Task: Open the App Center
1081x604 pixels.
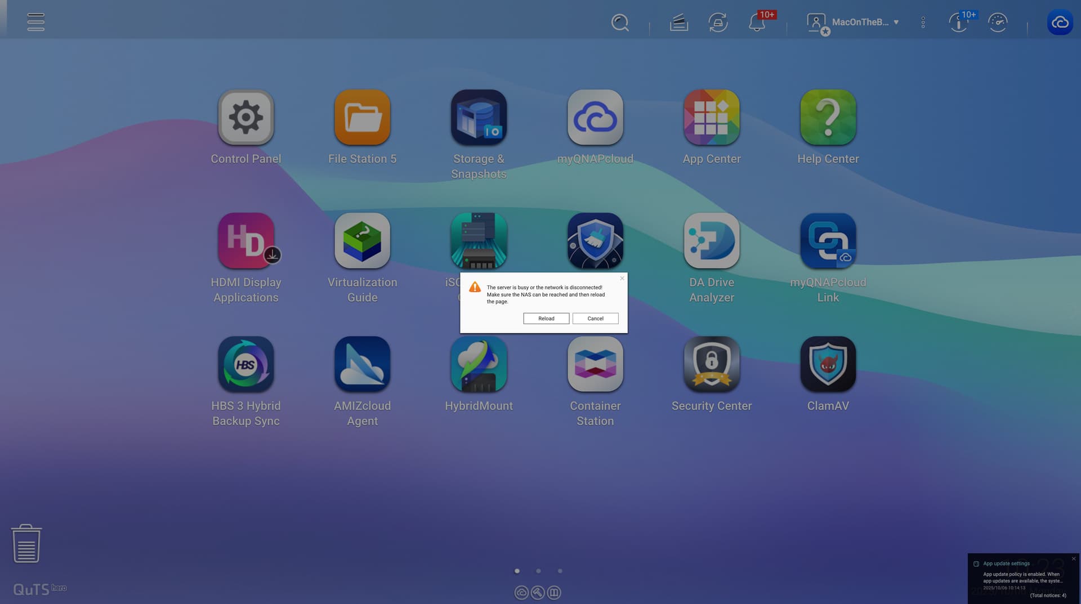Action: click(711, 118)
